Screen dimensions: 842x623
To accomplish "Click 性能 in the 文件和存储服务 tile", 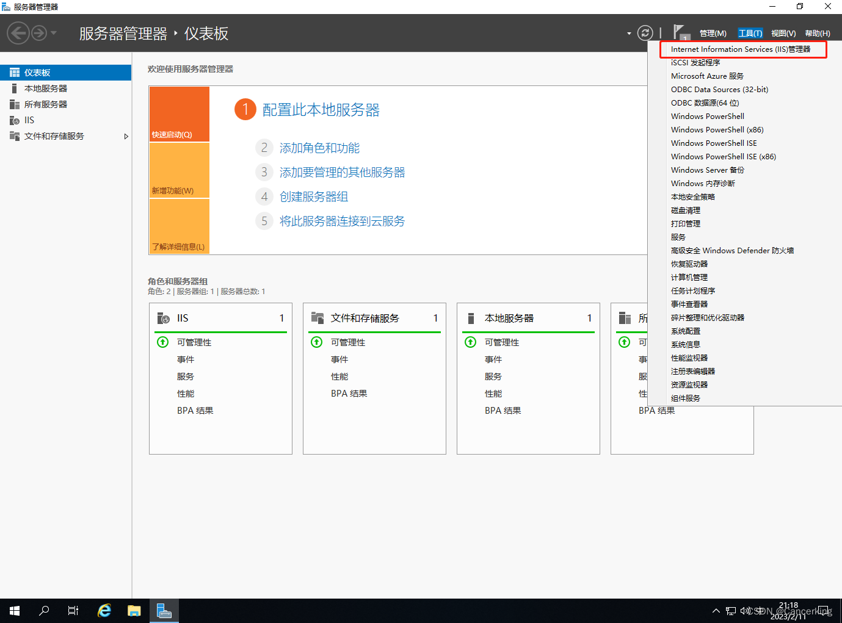I will pos(339,376).
